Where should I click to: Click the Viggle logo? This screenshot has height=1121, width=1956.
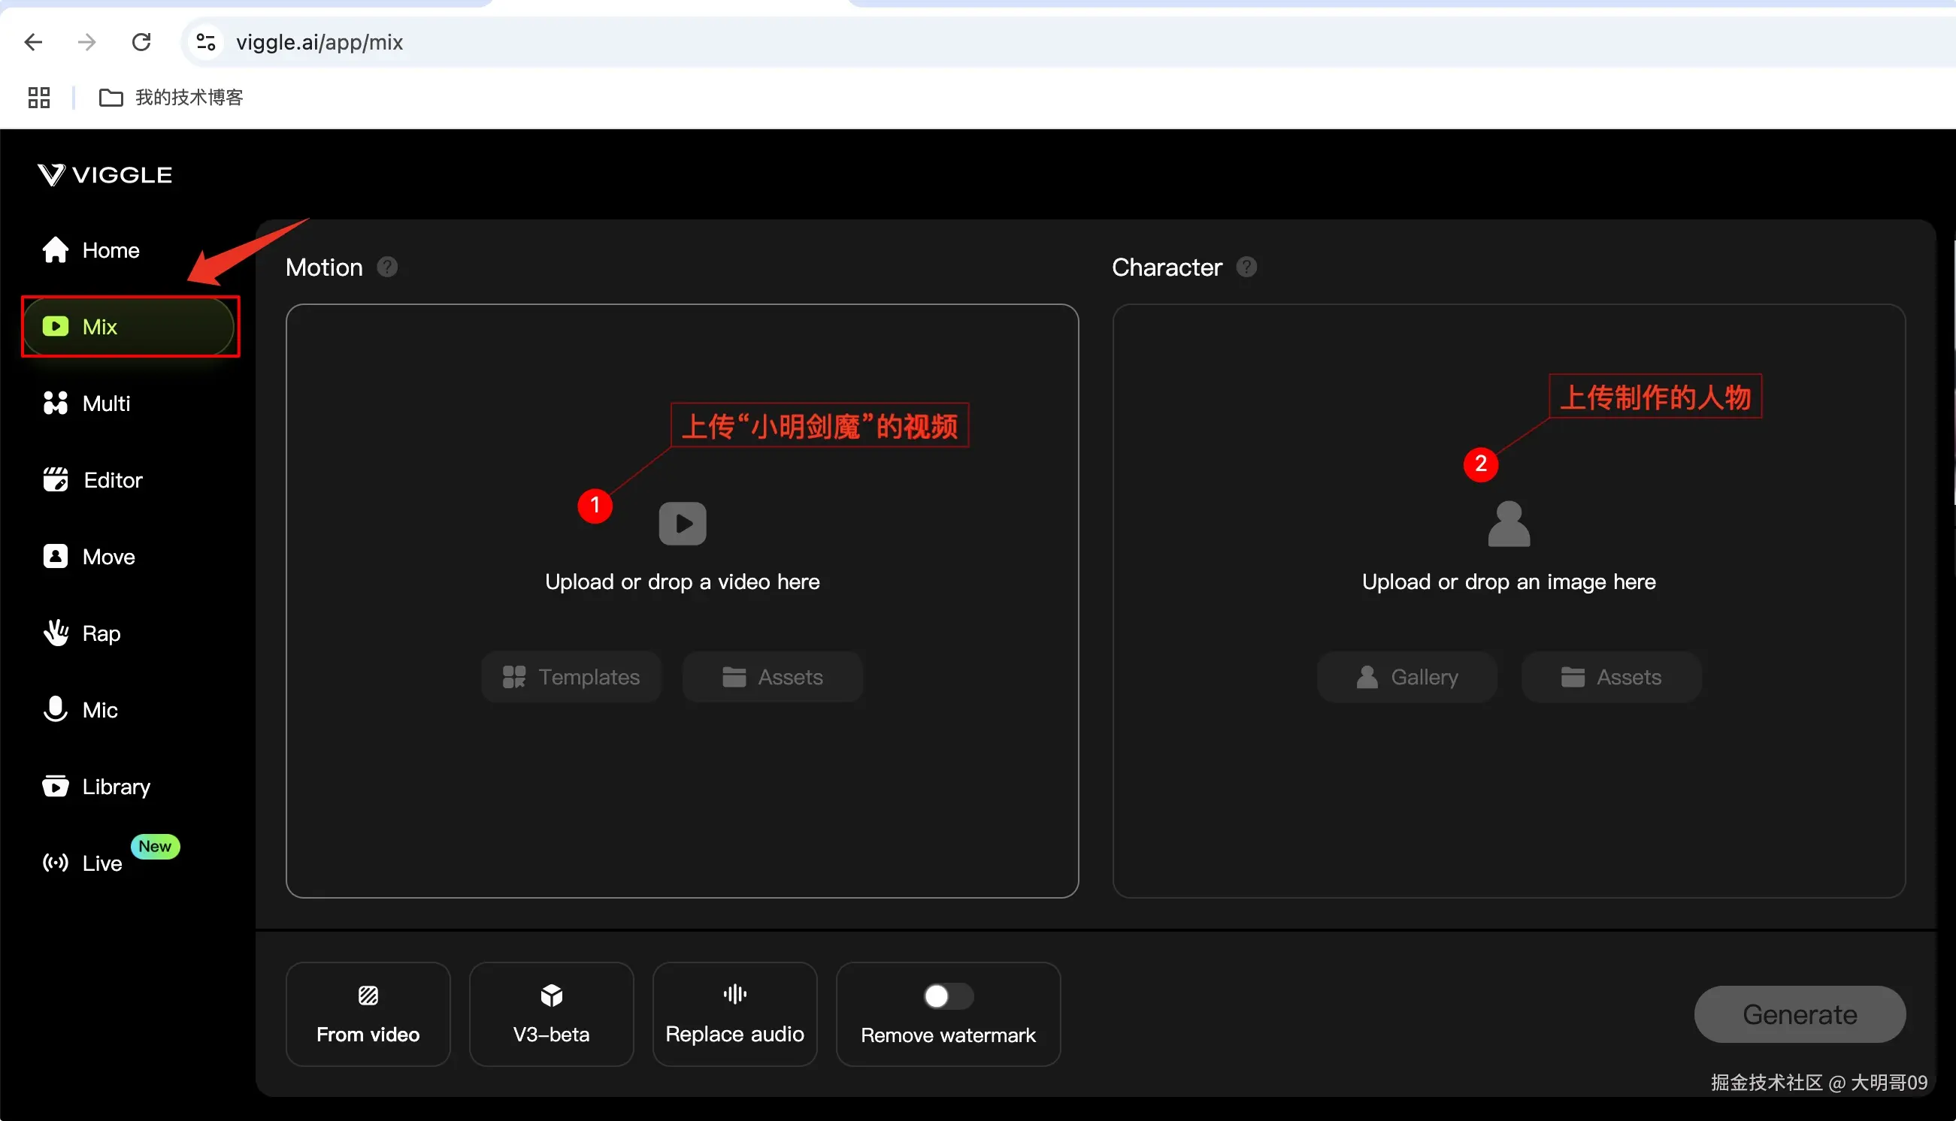104,175
